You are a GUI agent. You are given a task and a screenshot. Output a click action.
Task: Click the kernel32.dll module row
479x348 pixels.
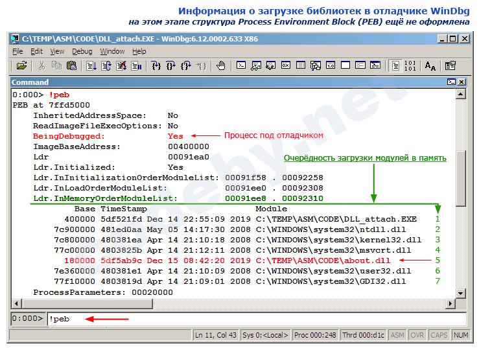click(238, 240)
